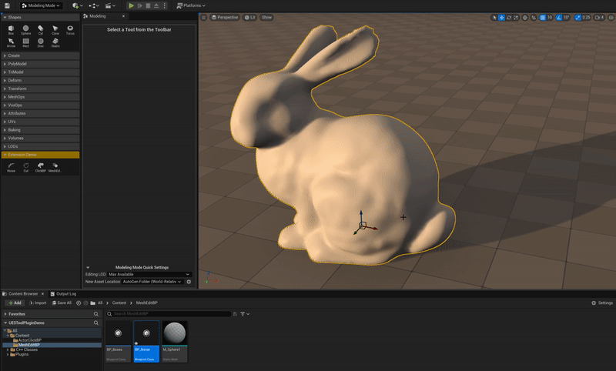The image size is (616, 371).
Task: Expand the Deform section
Action: pyautogui.click(x=41, y=81)
